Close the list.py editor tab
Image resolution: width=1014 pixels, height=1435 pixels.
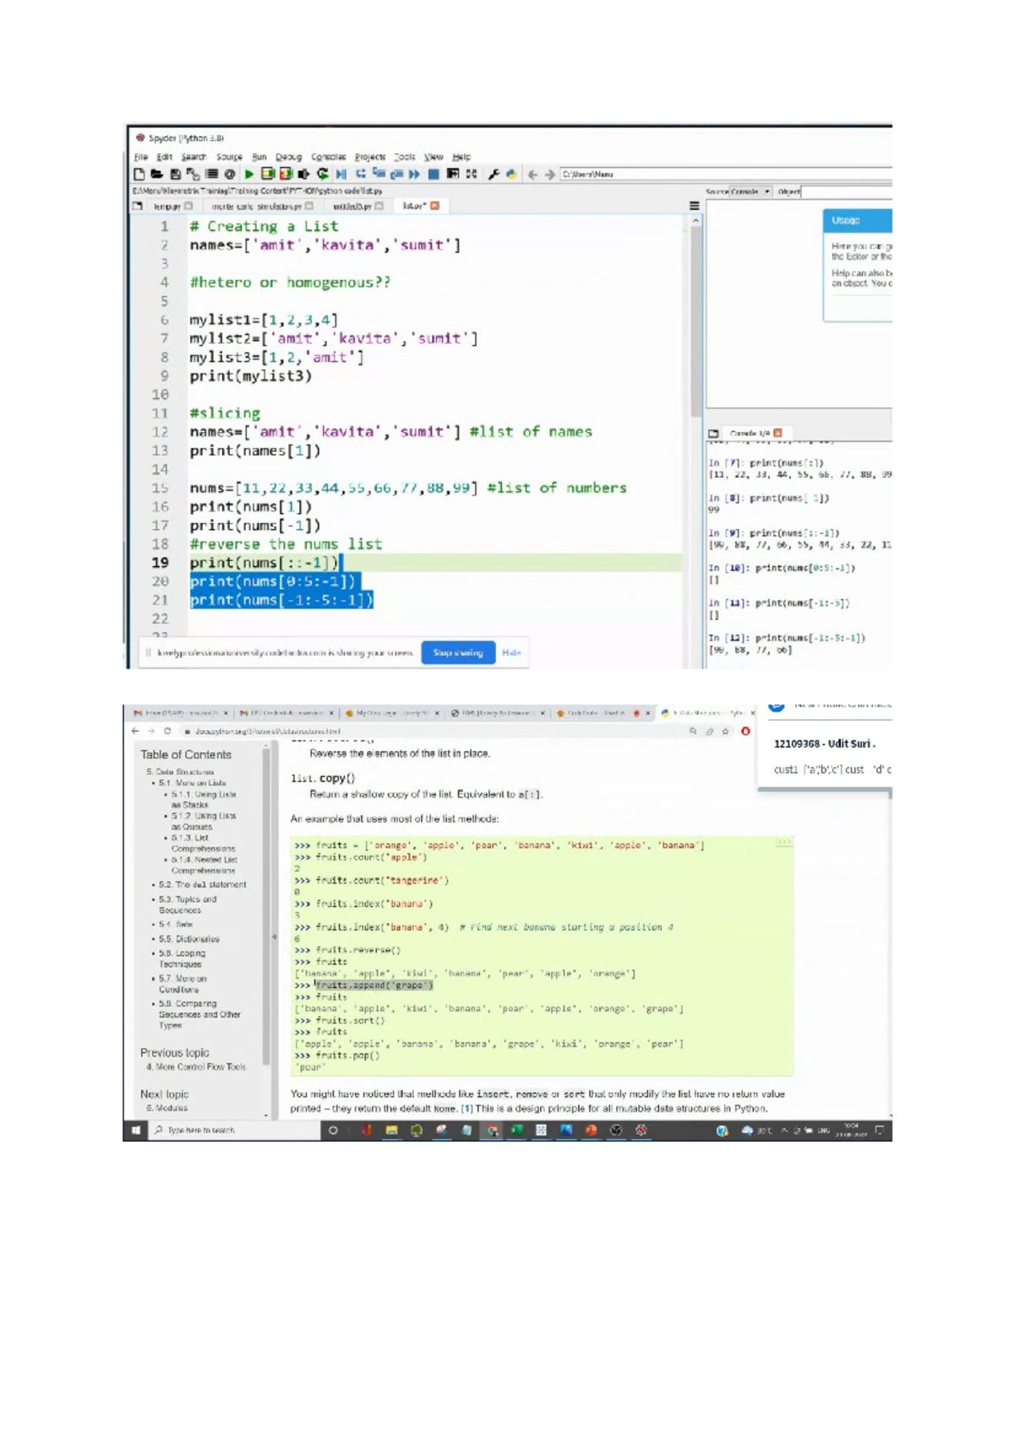click(435, 206)
